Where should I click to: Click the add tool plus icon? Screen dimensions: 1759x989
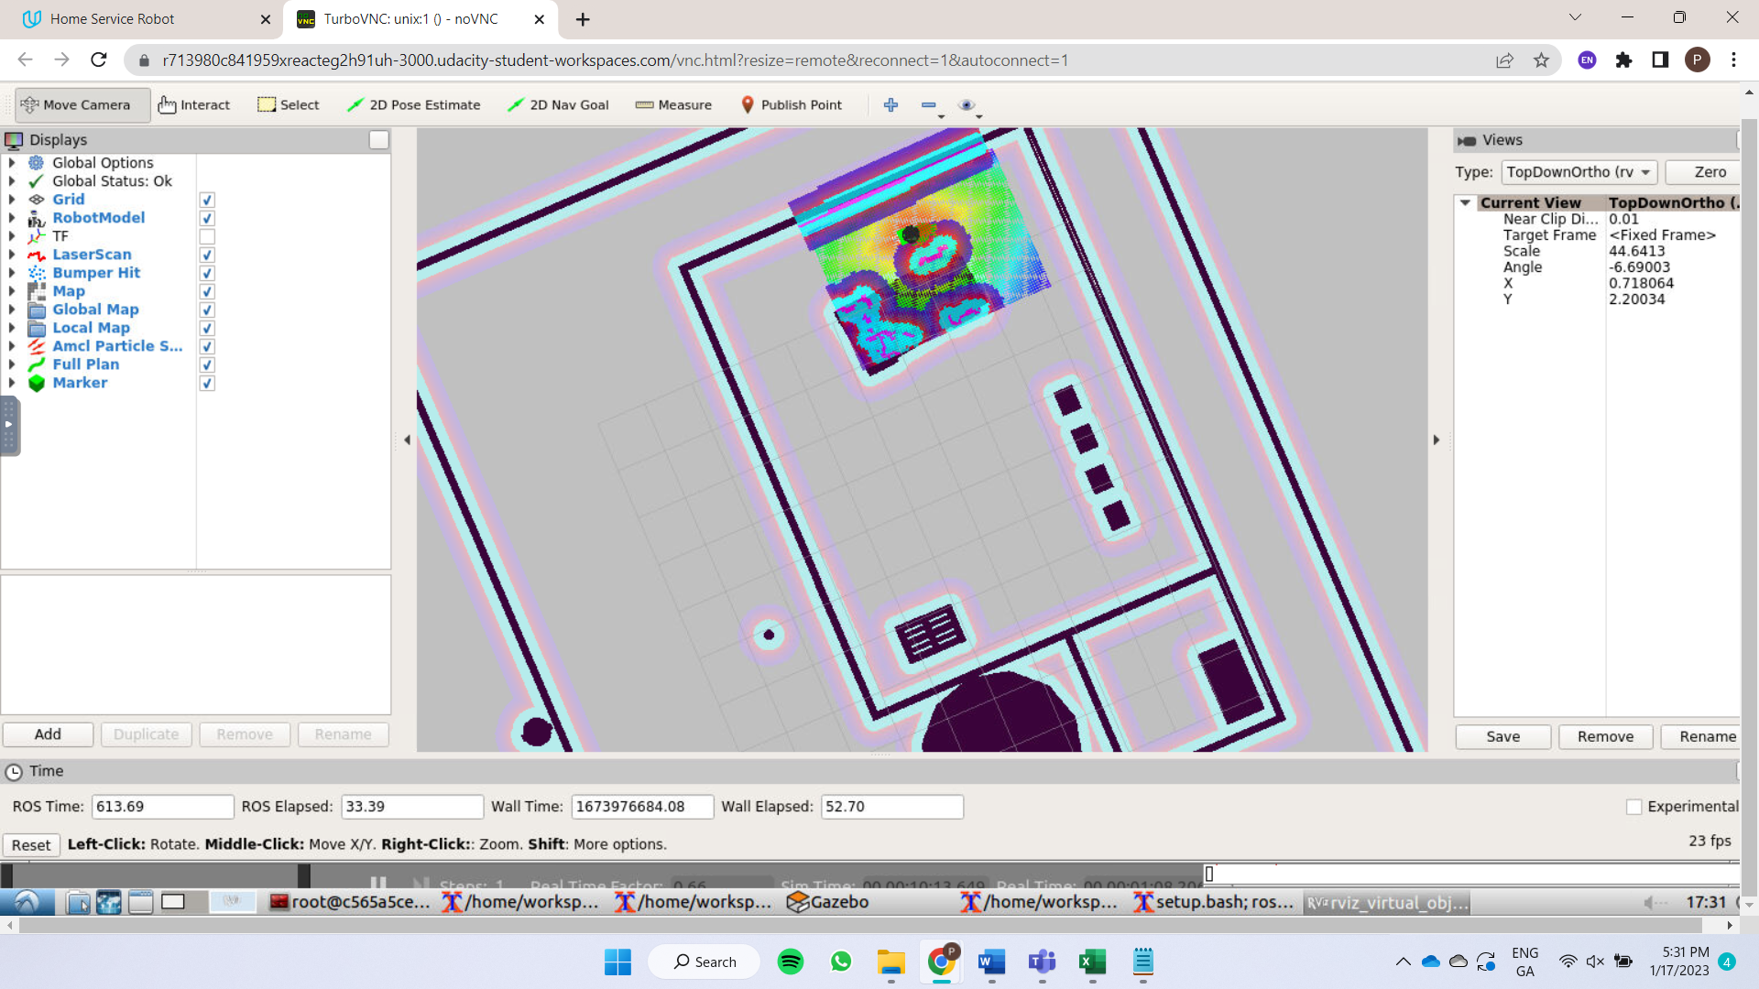coord(890,104)
